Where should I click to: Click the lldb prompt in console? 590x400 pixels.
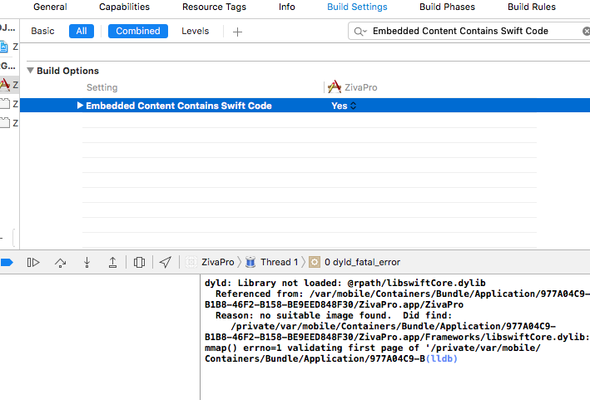coord(441,358)
